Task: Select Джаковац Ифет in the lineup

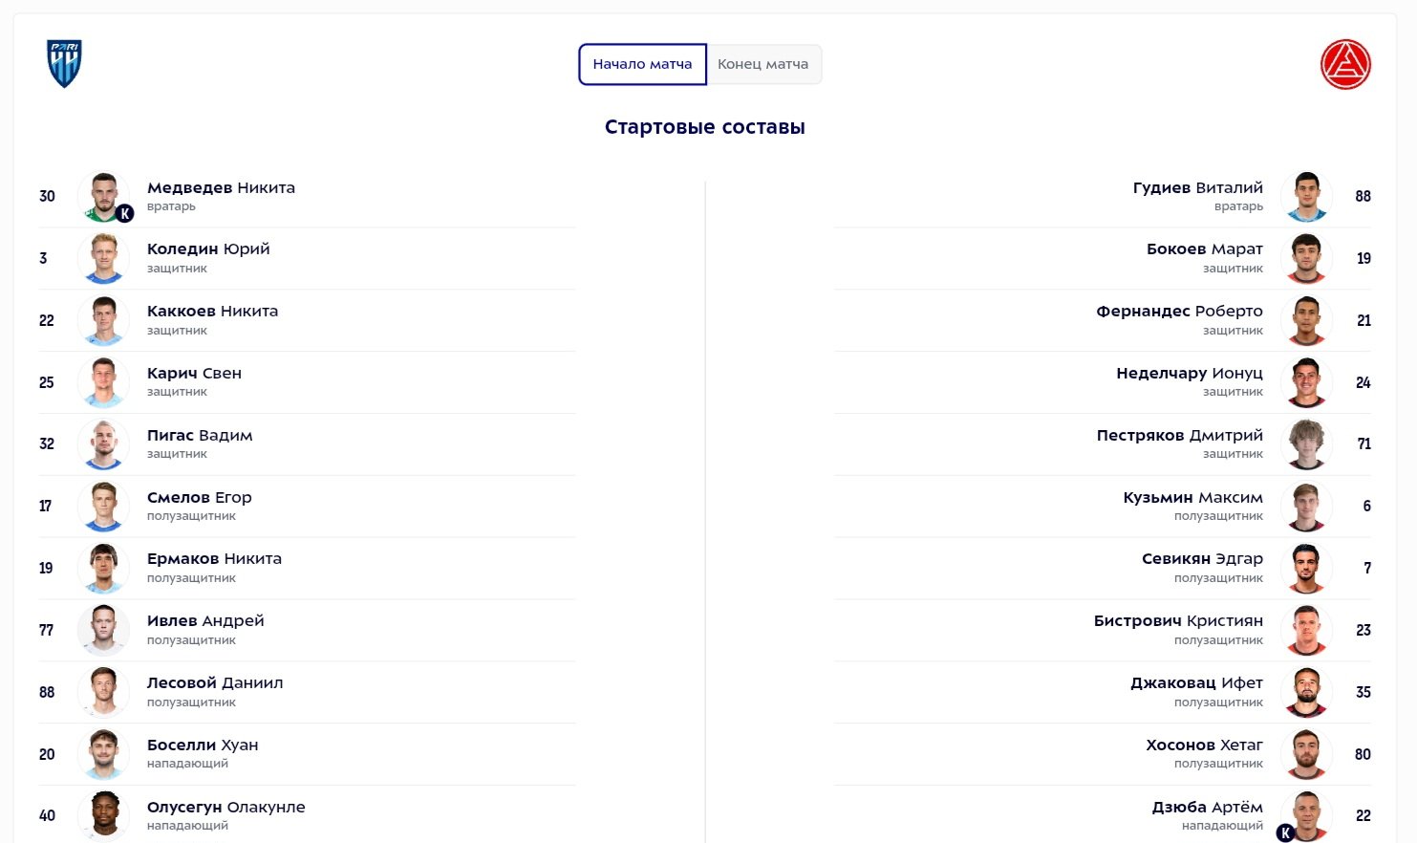Action: click(1196, 683)
